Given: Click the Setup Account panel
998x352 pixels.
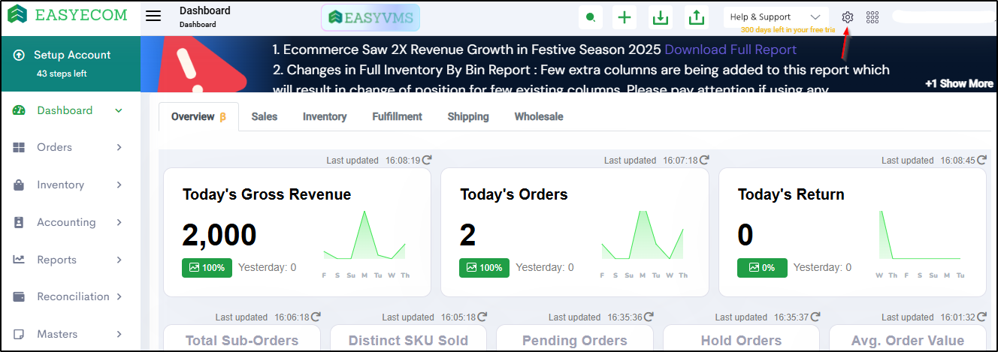Looking at the screenshot, I should [70, 63].
